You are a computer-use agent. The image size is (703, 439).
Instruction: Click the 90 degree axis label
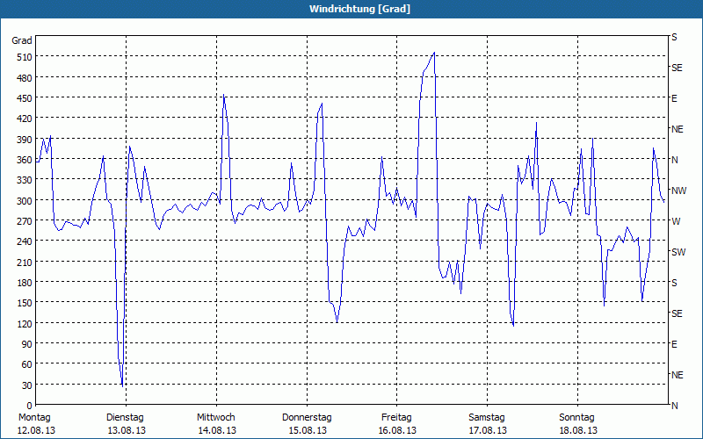(27, 344)
